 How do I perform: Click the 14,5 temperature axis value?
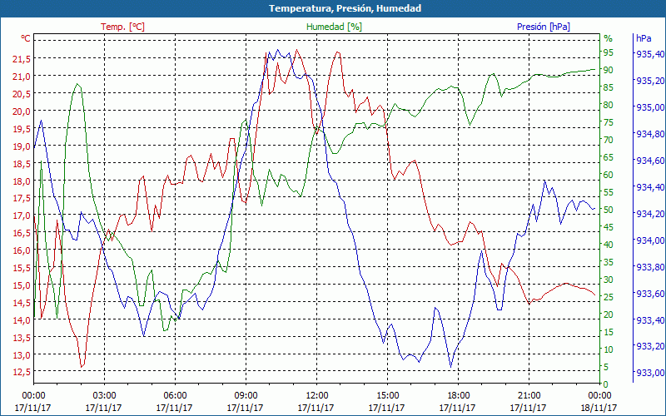(22, 302)
